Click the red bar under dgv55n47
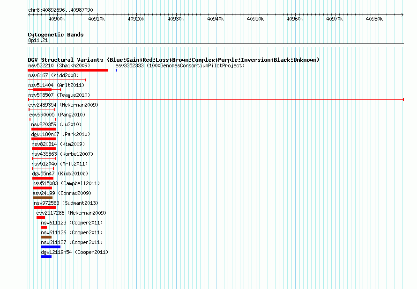Image resolution: width=417 pixels, height=289 pixels. tap(43, 178)
